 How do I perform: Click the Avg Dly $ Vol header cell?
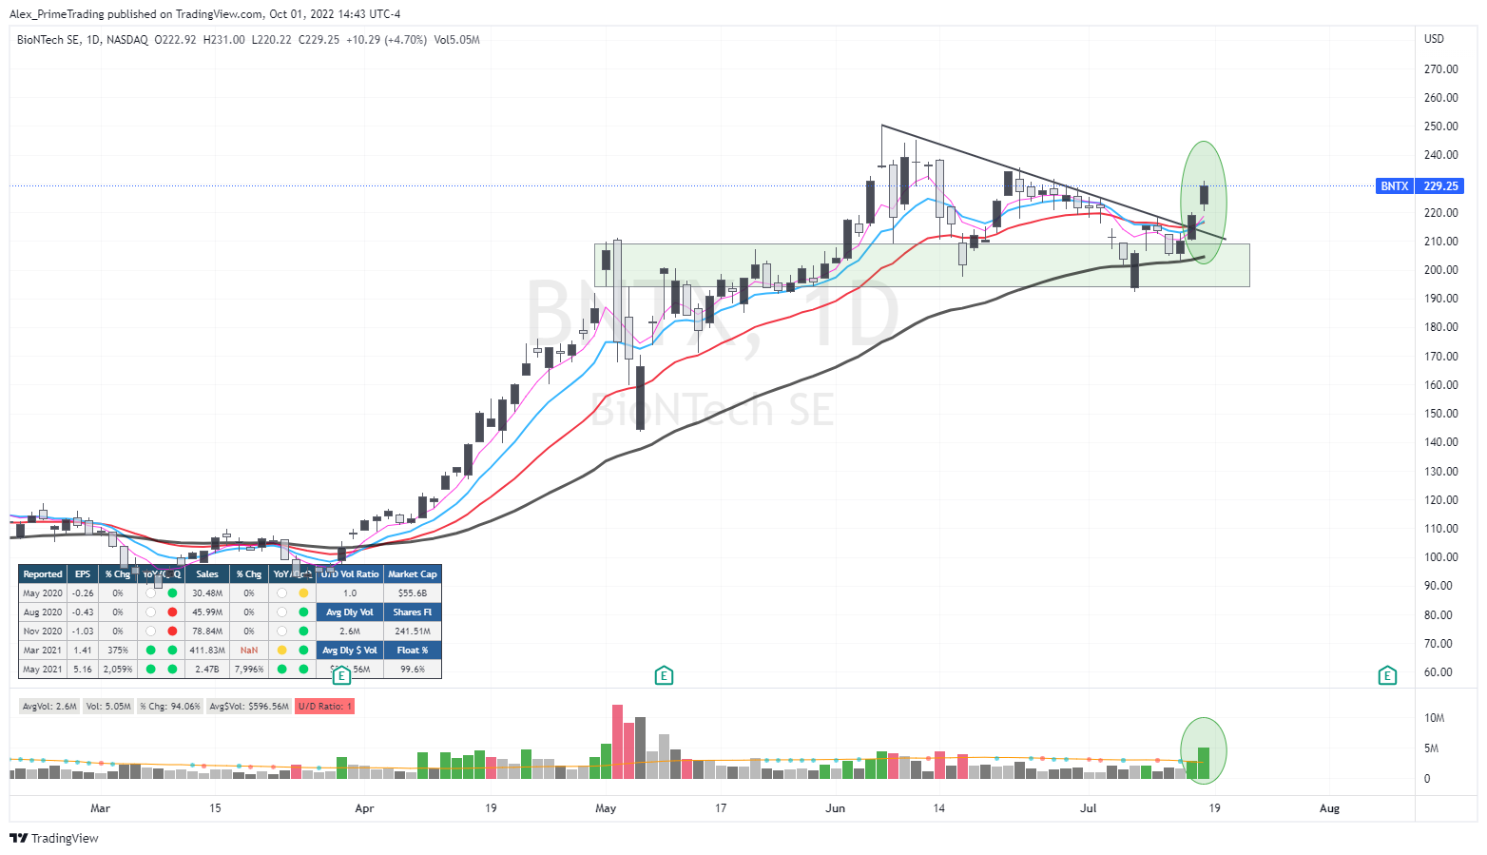pyautogui.click(x=350, y=650)
